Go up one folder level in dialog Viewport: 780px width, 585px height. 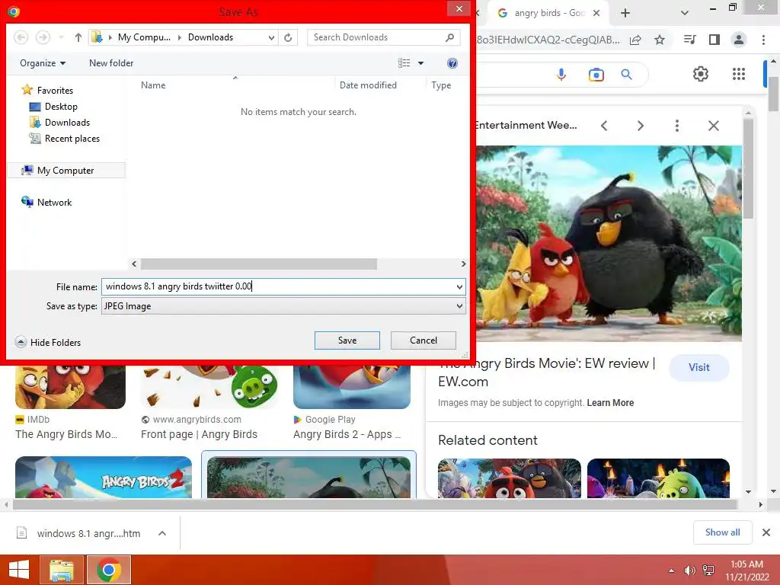(78, 37)
